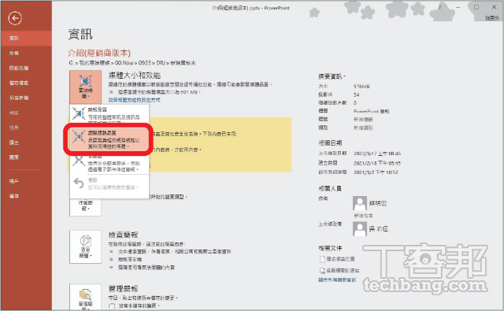504x311 pixels.
Task: Click the Internet Quality media compress icon
Action: [79, 137]
